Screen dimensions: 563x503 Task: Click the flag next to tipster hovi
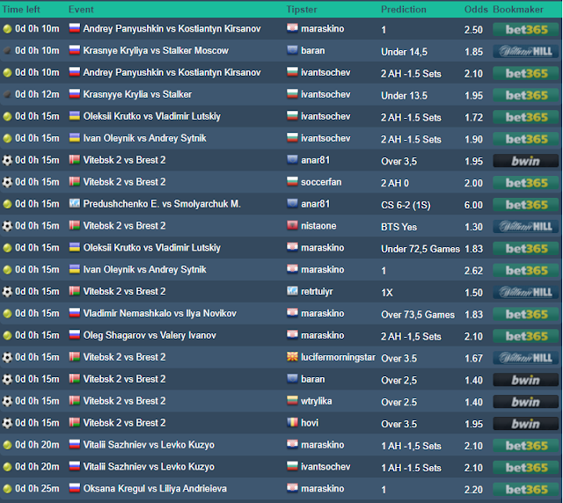pos(292,422)
